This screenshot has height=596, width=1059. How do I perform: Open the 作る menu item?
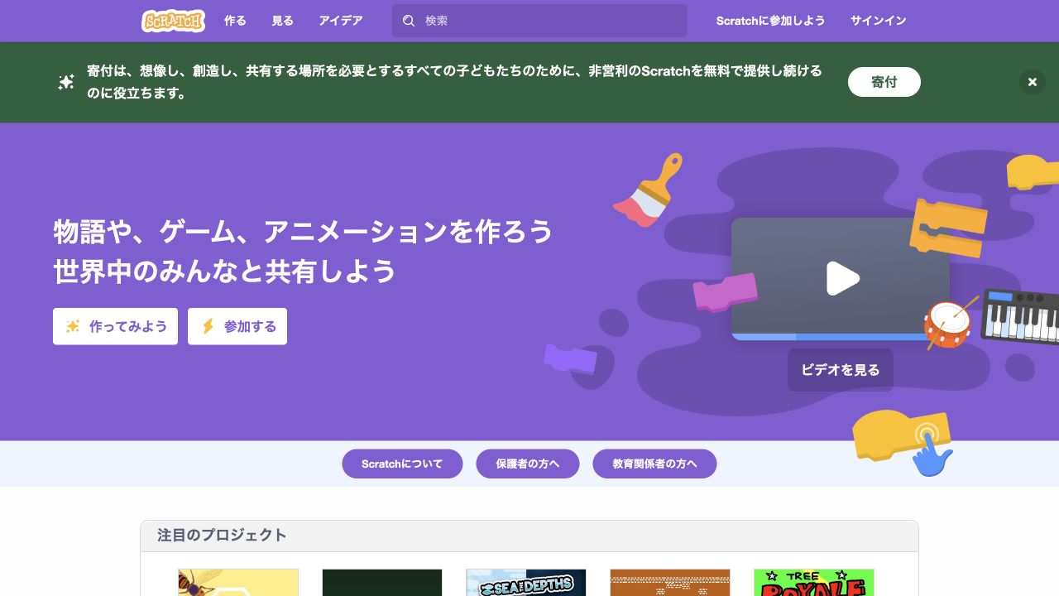pos(235,21)
